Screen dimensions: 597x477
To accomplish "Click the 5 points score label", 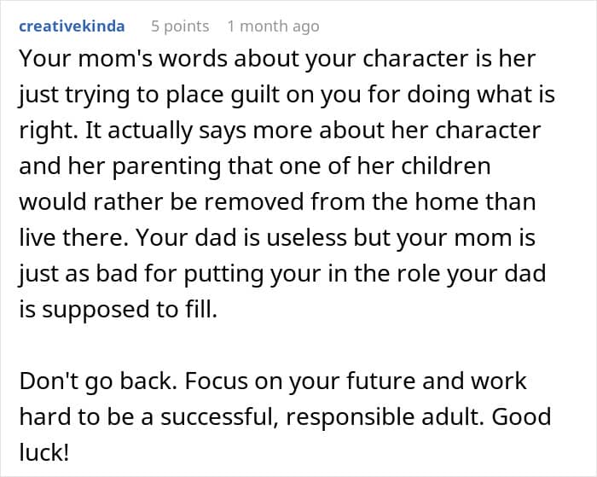I will pos(180,26).
